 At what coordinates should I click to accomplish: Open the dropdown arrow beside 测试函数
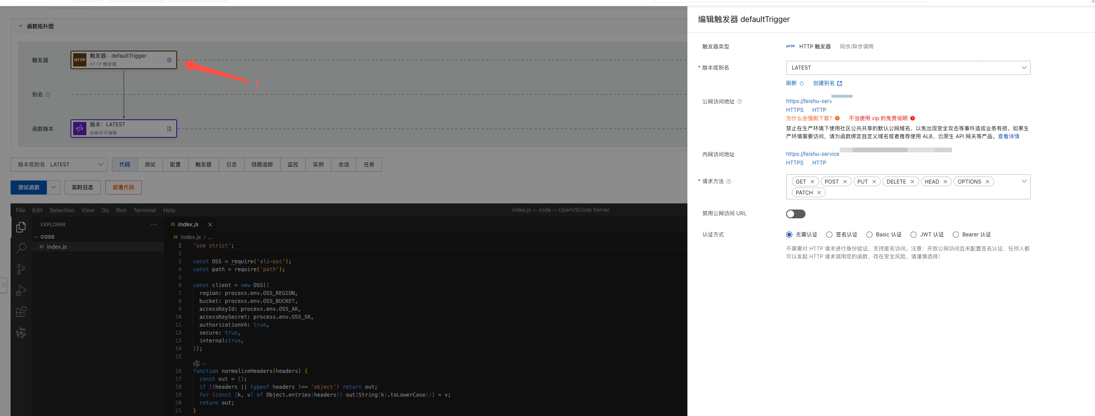point(53,188)
